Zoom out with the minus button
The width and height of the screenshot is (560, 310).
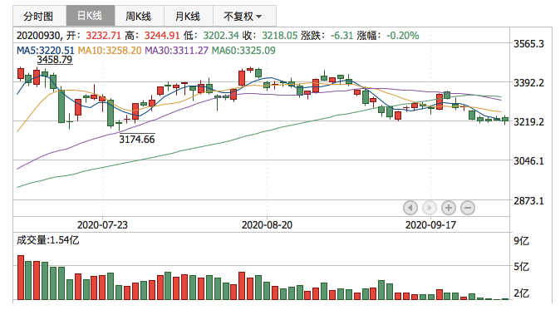click(x=468, y=208)
